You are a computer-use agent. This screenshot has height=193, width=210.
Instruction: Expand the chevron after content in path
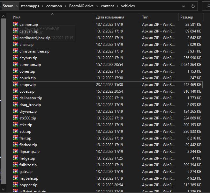[x=117, y=6]
